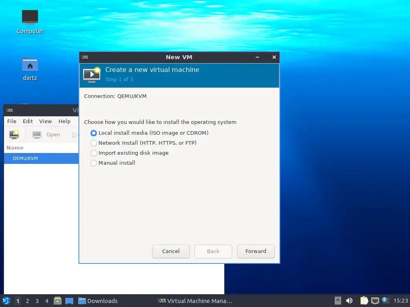Viewport: 410px width, 307px height.
Task: Select QEMU/KVM connection row
Action: coord(41,158)
